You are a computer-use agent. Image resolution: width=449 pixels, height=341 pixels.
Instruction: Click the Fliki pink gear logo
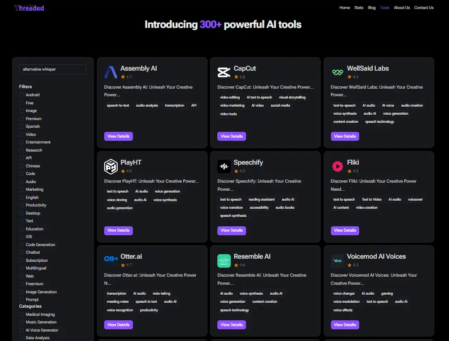click(x=337, y=166)
